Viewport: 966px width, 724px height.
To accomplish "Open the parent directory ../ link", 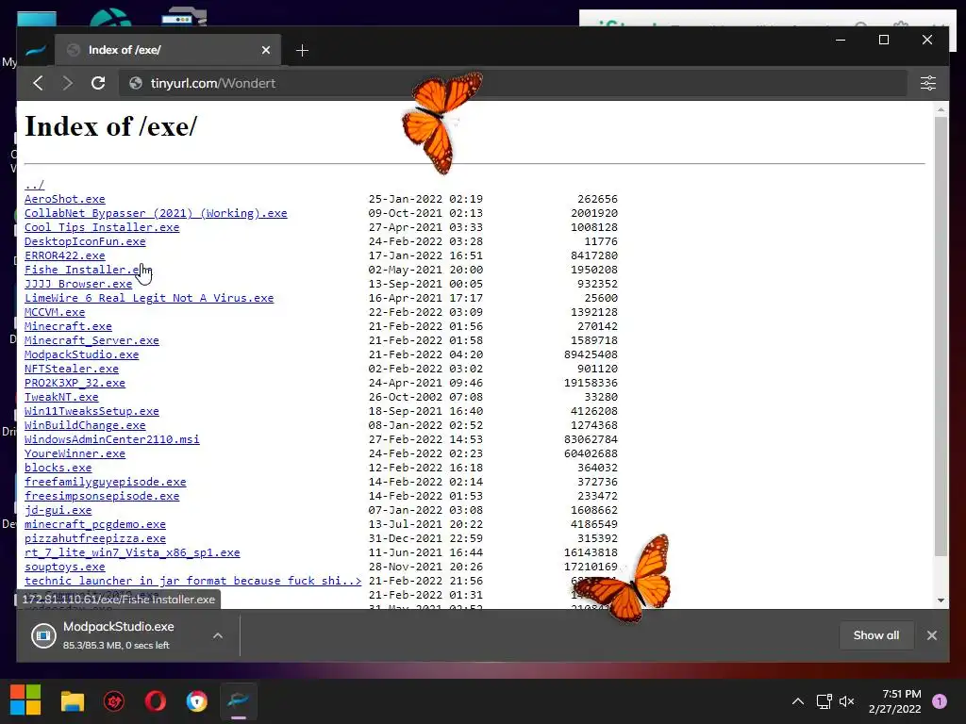I will [x=35, y=185].
